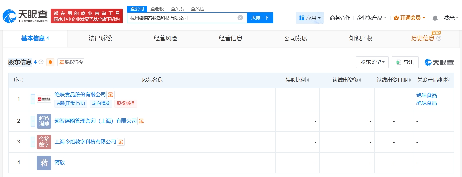Click the 绝味食品 company logo thumbnail
462x177 pixels.
pyautogui.click(x=44, y=99)
